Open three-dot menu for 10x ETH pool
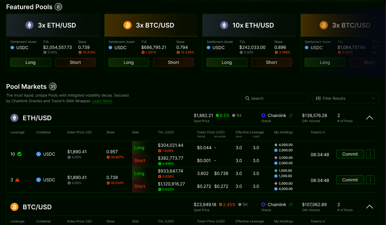The width and height of the screenshot is (386, 225). [370, 154]
